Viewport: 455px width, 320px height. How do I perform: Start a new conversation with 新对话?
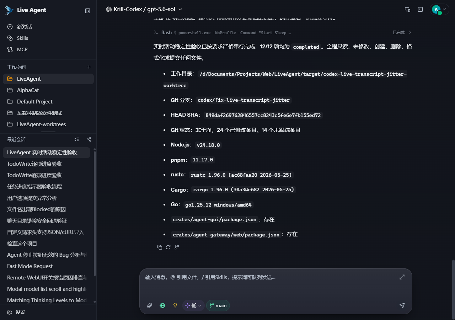[x=48, y=27]
